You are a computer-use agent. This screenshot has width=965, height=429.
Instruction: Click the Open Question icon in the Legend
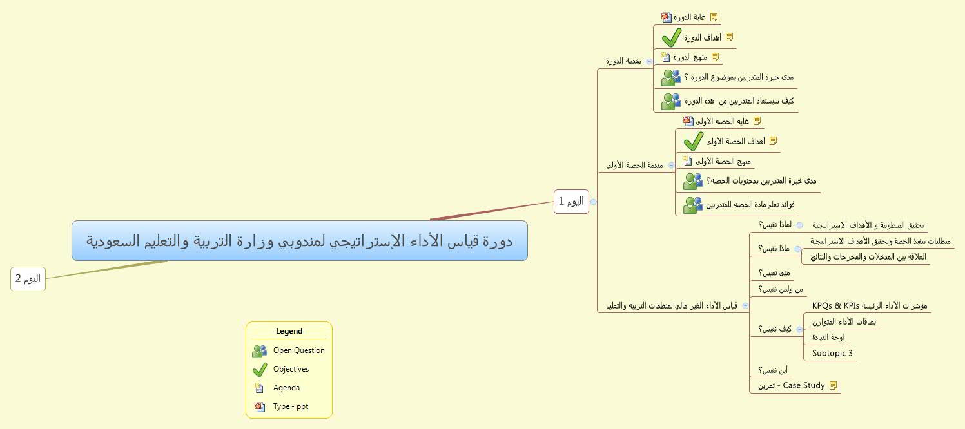[260, 350]
